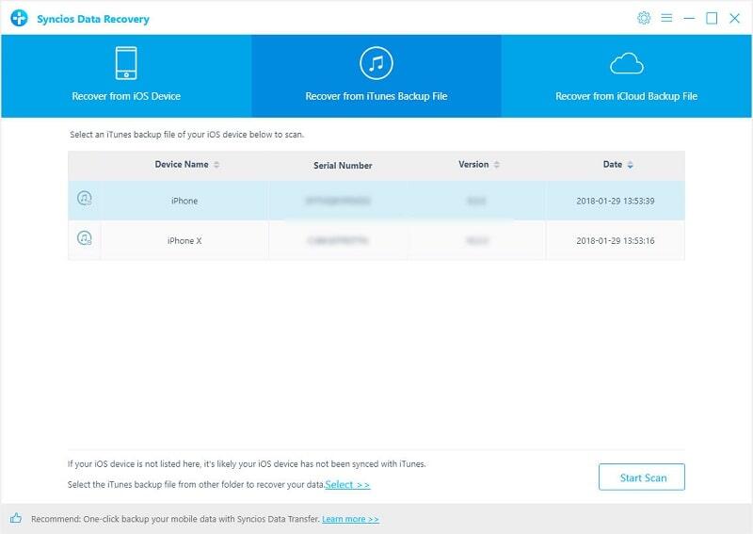Image resolution: width=753 pixels, height=534 pixels.
Task: Click the Syncios logo icon
Action: (x=19, y=18)
